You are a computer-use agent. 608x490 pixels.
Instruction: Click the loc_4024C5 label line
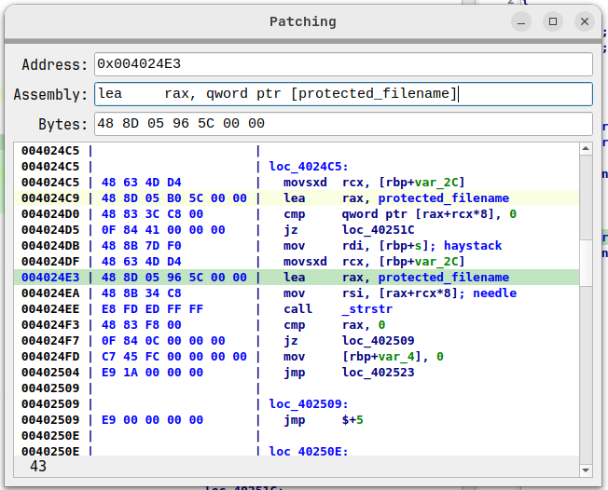coord(308,167)
